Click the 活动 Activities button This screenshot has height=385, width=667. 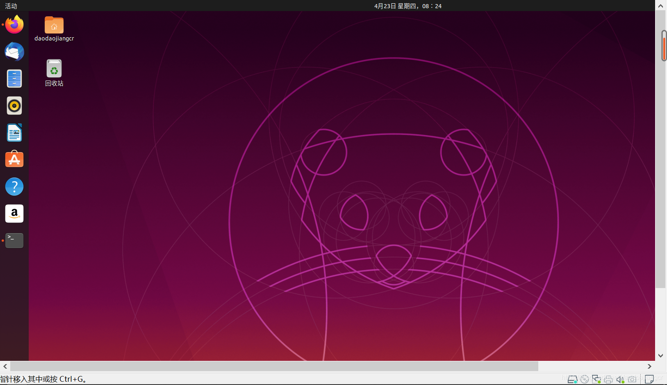pos(11,6)
